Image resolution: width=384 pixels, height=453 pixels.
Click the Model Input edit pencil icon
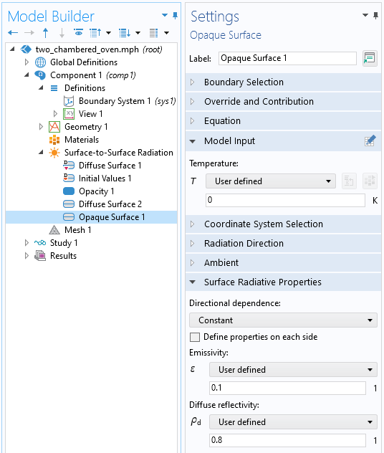pos(370,140)
